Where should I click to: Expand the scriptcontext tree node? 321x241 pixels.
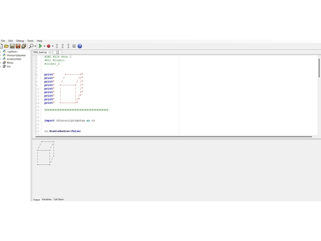click(x=1, y=59)
